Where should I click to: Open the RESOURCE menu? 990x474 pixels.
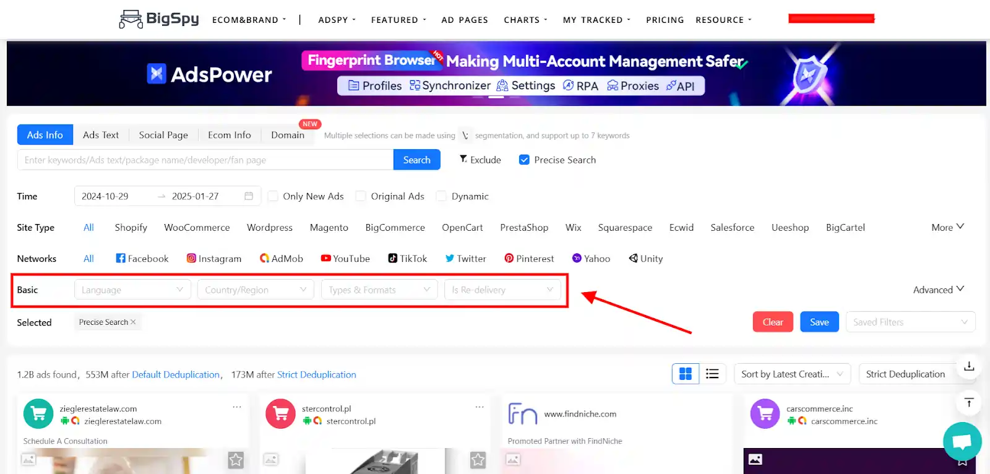(724, 20)
